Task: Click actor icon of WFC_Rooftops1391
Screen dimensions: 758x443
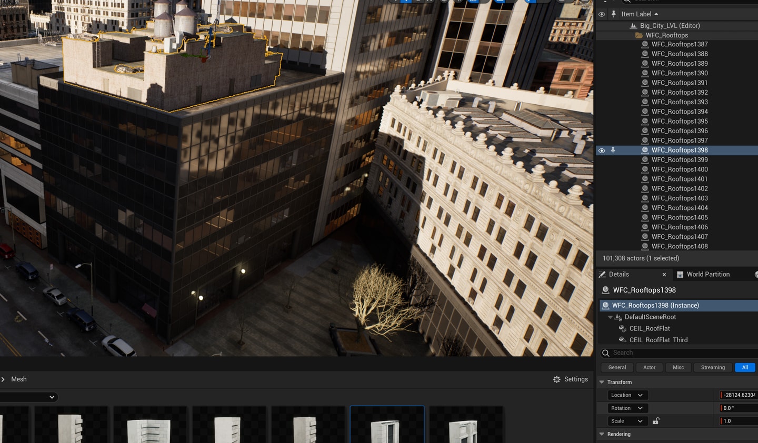Action: 645,83
